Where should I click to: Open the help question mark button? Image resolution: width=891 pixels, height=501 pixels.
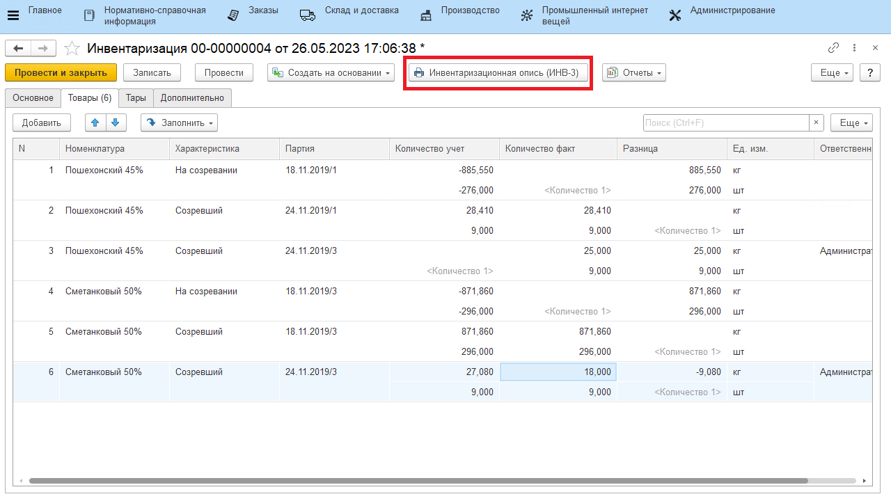(870, 72)
